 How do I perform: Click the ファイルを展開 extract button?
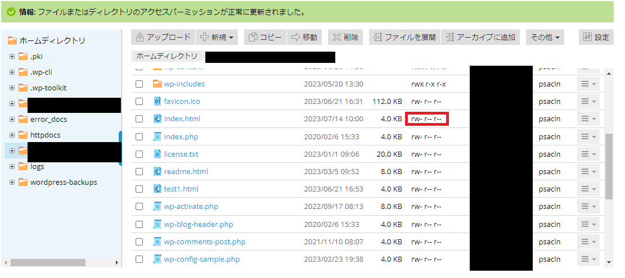(404, 37)
